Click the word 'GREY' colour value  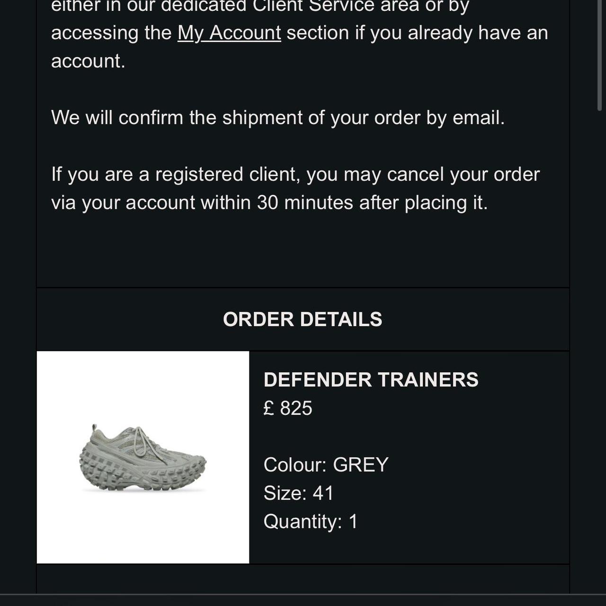pos(361,465)
